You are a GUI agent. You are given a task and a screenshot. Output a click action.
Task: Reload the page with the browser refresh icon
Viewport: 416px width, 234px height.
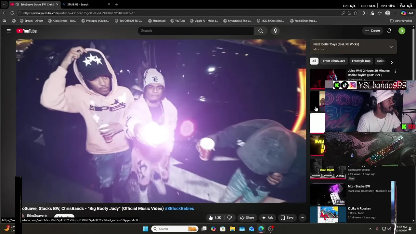12,13
